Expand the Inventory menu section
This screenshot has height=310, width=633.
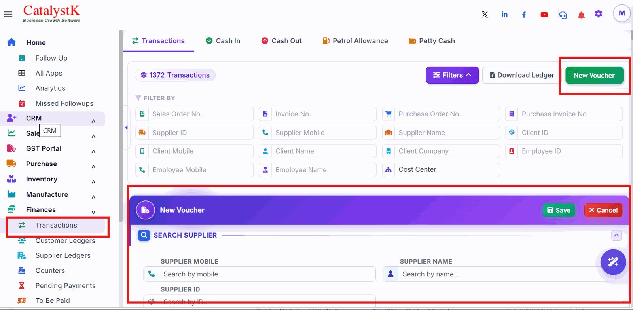(x=93, y=182)
